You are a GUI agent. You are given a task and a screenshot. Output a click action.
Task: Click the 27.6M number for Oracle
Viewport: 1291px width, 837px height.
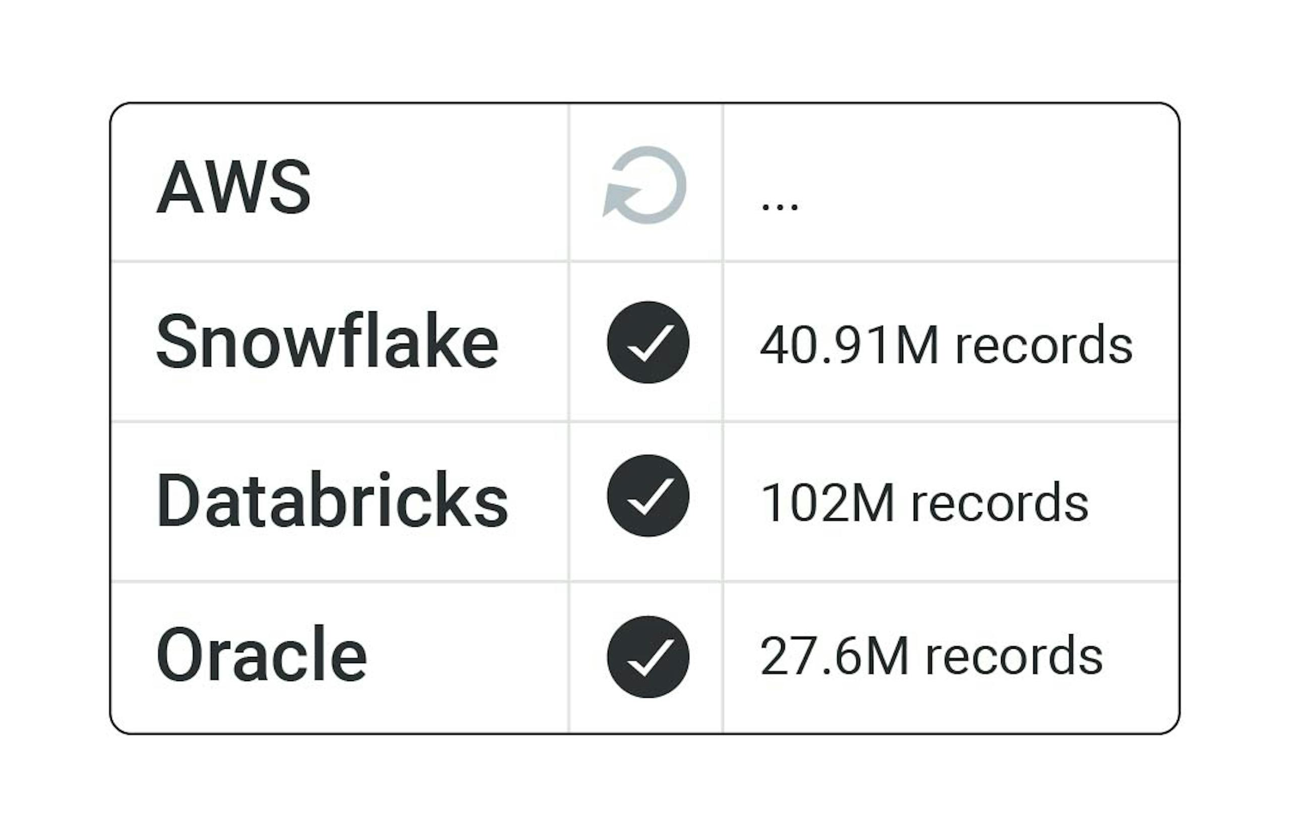[834, 656]
